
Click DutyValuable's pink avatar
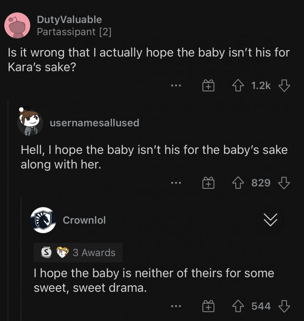(x=17, y=26)
